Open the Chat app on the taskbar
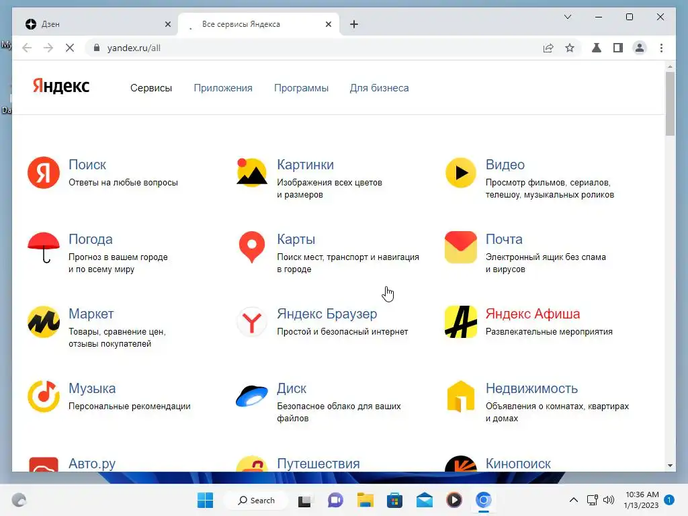The height and width of the screenshot is (516, 688). pyautogui.click(x=335, y=500)
